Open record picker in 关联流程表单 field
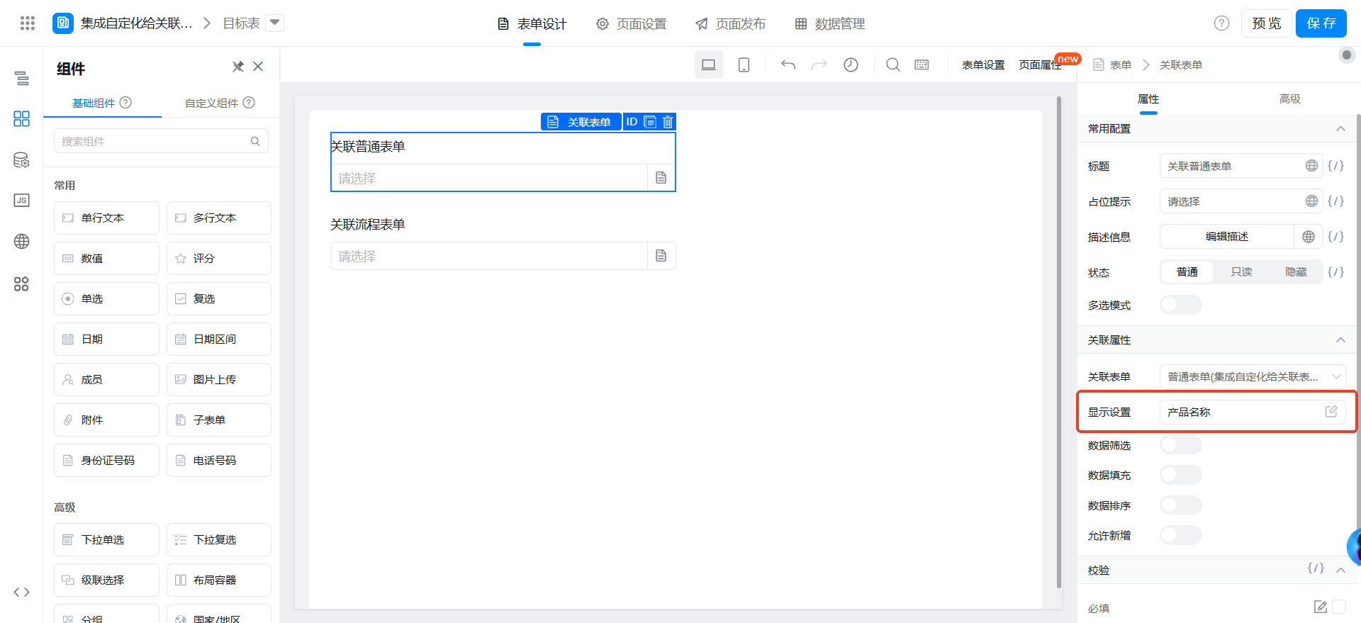Image resolution: width=1361 pixels, height=623 pixels. tap(661, 256)
